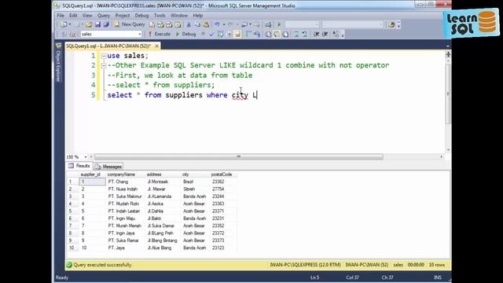Toggle Include Client Statistics
This screenshot has width=503, height=283.
click(257, 34)
